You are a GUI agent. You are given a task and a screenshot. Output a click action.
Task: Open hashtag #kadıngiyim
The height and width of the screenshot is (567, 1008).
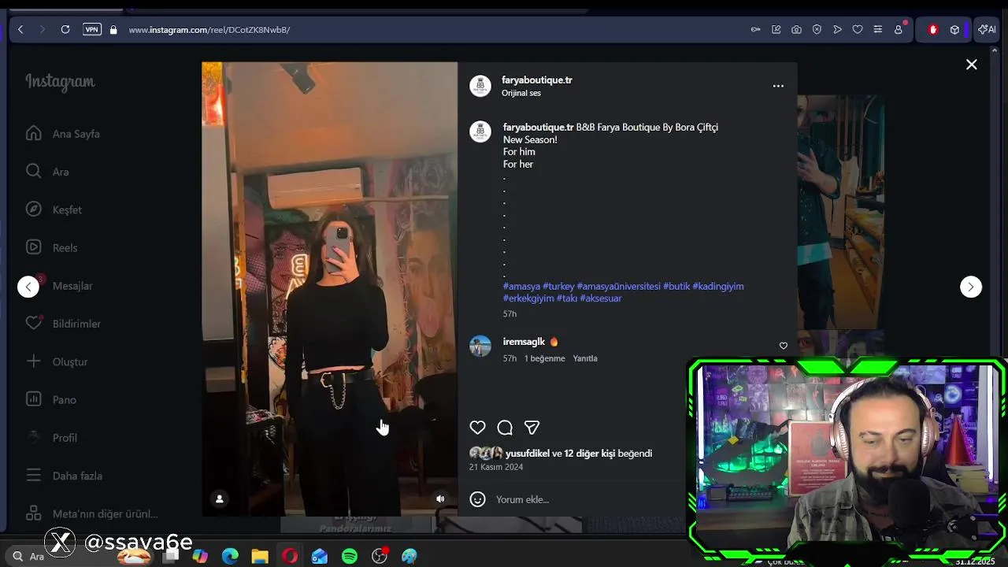[x=718, y=287]
